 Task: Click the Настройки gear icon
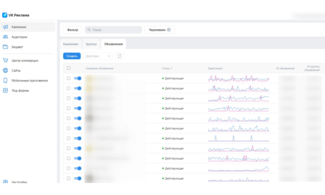point(5,182)
